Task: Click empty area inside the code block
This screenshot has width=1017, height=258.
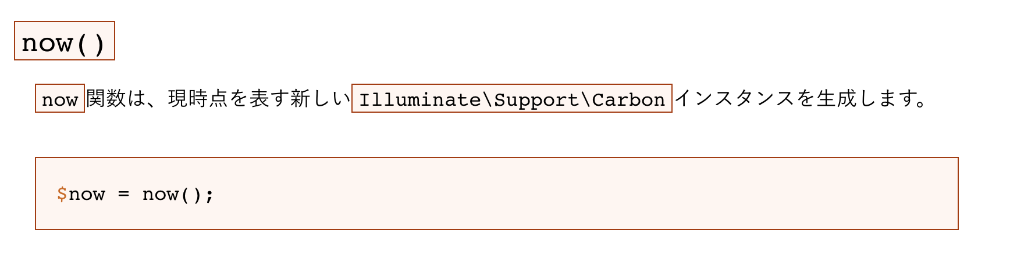Action: tap(582, 193)
